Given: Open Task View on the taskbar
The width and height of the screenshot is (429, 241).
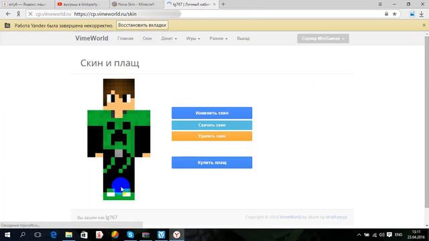Looking at the screenshot, I should pos(38,235).
